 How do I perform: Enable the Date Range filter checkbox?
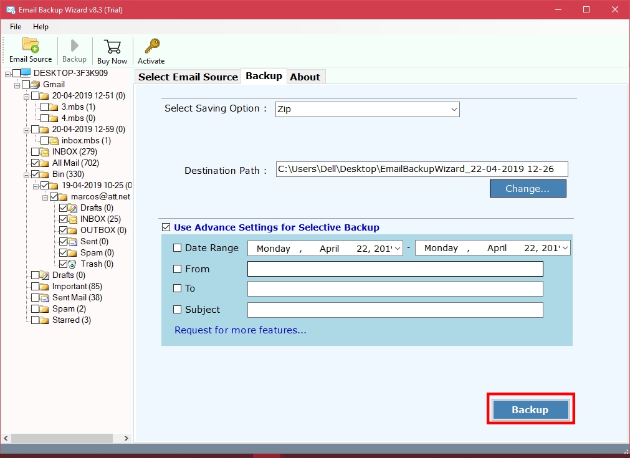(177, 248)
